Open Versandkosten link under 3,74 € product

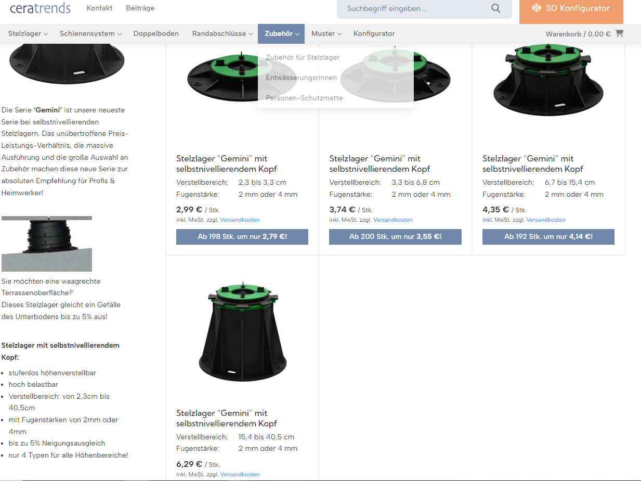point(393,220)
